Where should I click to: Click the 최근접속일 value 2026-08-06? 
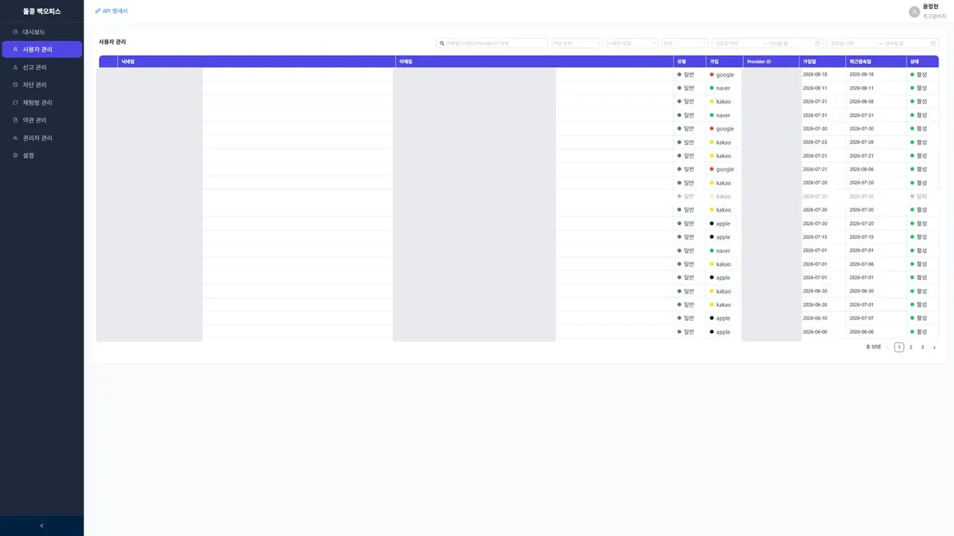[862, 169]
